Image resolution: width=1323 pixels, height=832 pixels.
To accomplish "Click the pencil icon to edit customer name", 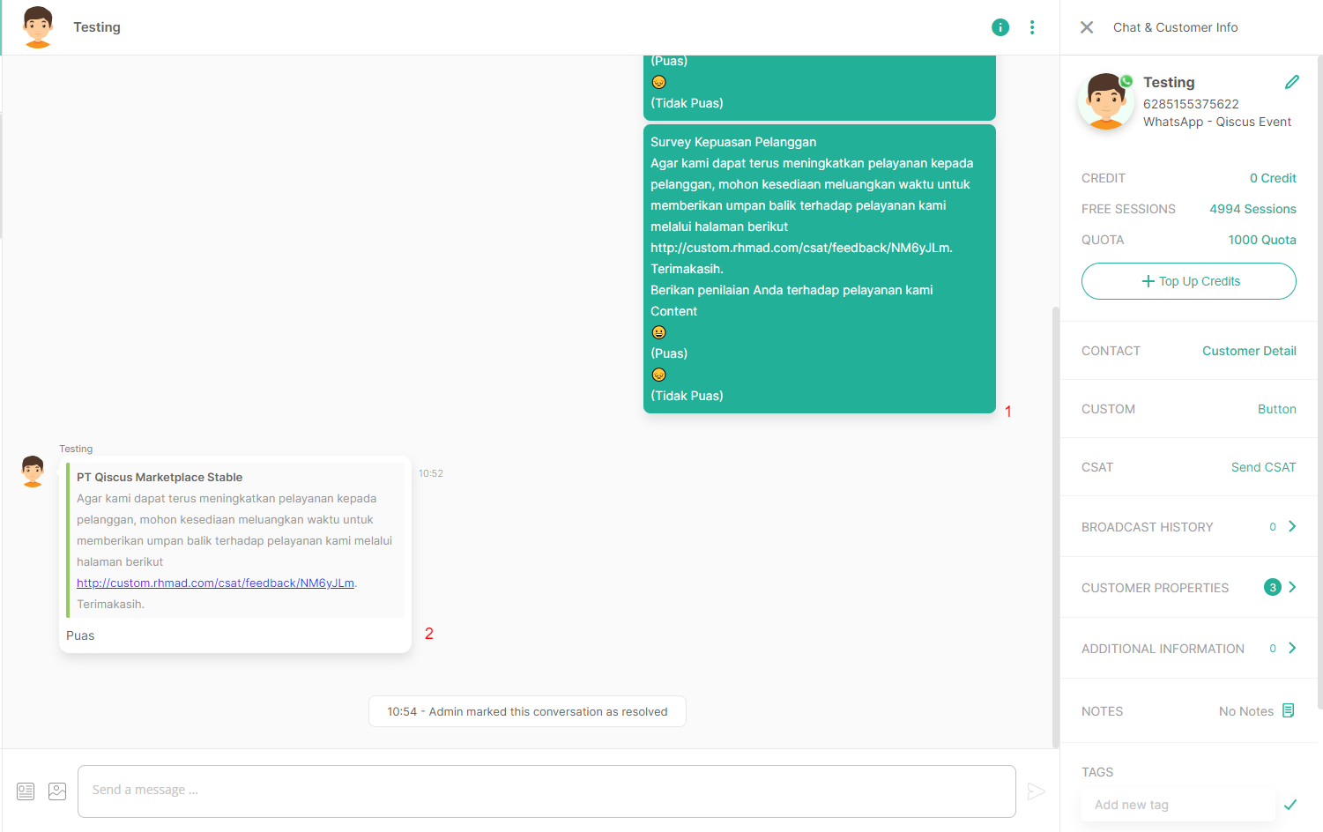I will click(x=1292, y=82).
